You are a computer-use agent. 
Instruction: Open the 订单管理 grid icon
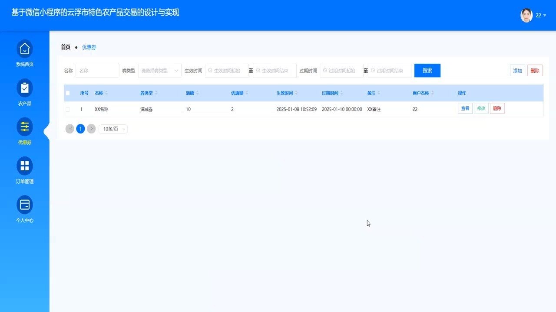[x=25, y=166]
